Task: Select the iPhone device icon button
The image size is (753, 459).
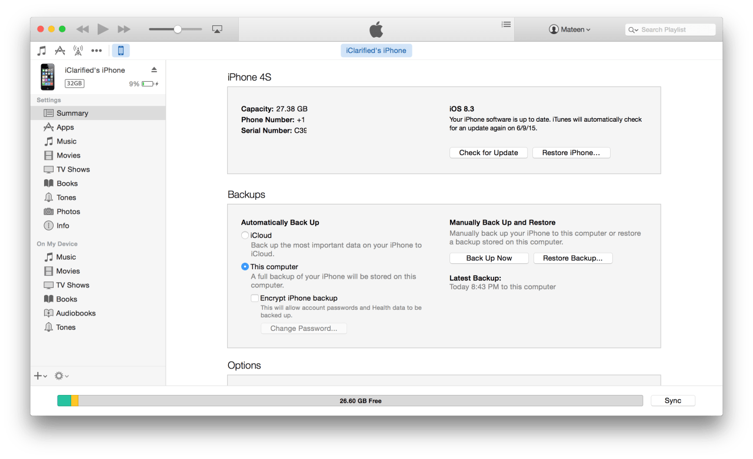Action: (121, 51)
